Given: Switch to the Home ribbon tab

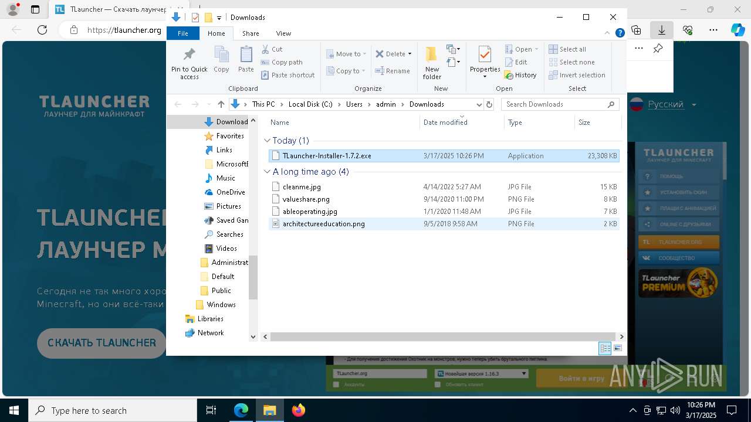Looking at the screenshot, I should (x=216, y=33).
